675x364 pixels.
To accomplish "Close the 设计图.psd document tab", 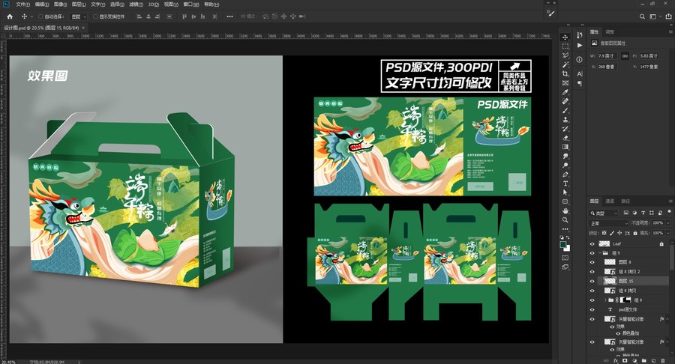I will pyautogui.click(x=83, y=28).
